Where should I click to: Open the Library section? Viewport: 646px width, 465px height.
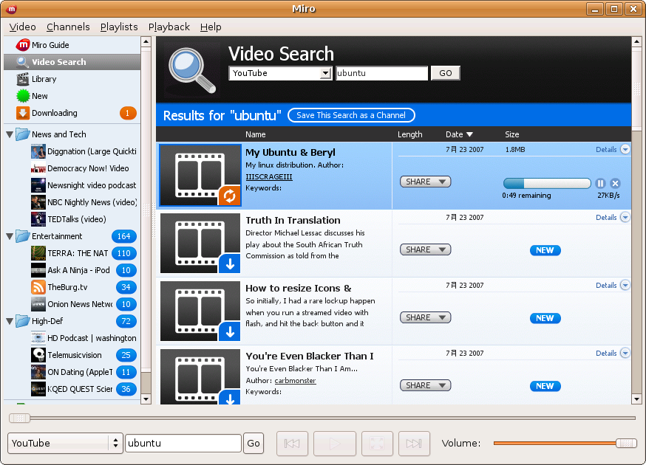click(x=72, y=79)
